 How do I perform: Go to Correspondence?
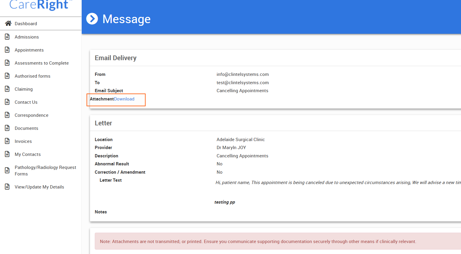click(x=31, y=115)
